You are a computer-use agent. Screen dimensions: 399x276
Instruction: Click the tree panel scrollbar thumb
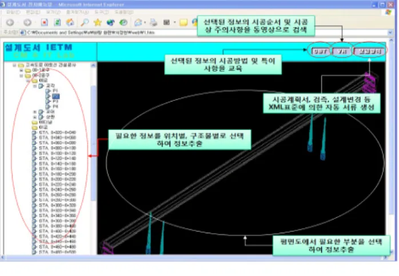point(93,144)
